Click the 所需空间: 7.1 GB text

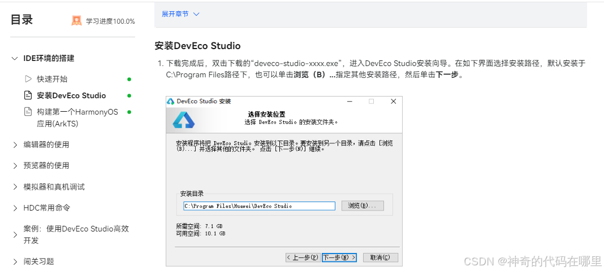(x=199, y=226)
